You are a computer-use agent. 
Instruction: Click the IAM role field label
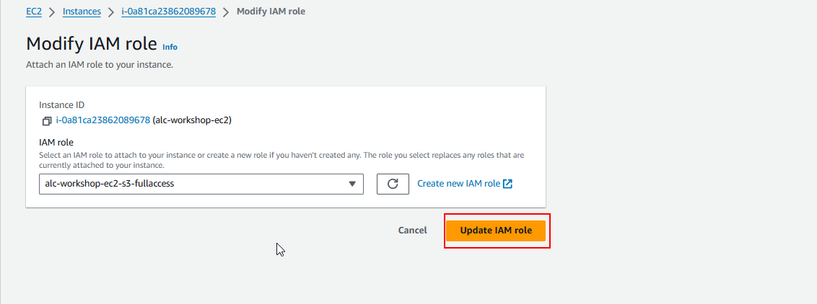pos(56,143)
